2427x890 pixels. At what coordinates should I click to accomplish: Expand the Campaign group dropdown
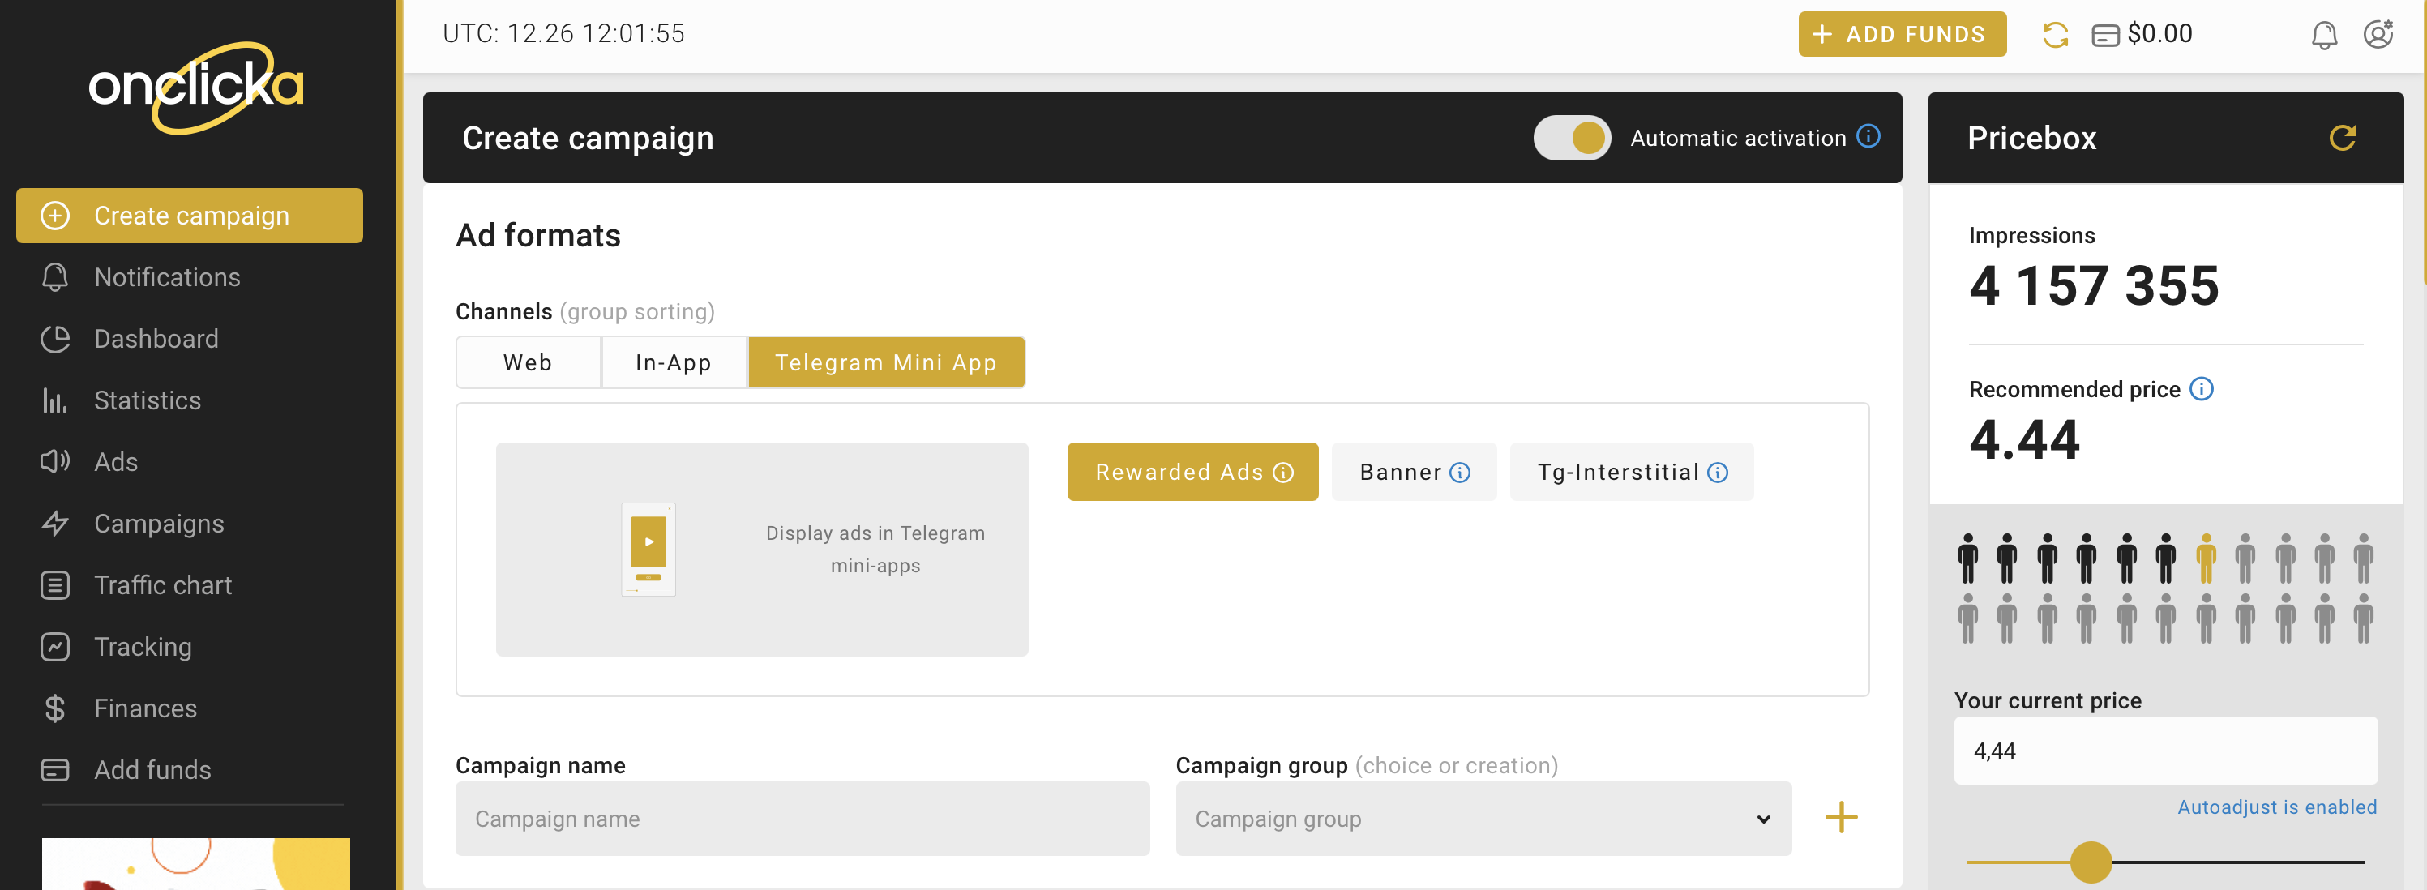[1483, 819]
